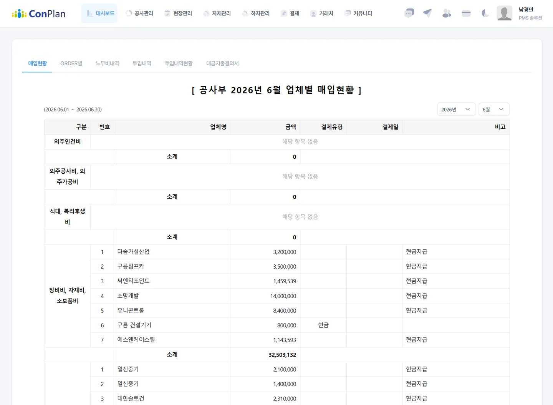Click the 결제유형 column header
This screenshot has width=553, height=405.
pos(323,127)
